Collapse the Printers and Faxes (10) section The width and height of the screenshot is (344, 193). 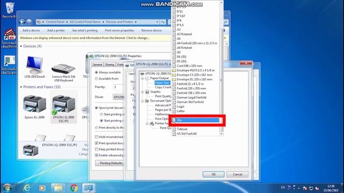(x=21, y=87)
